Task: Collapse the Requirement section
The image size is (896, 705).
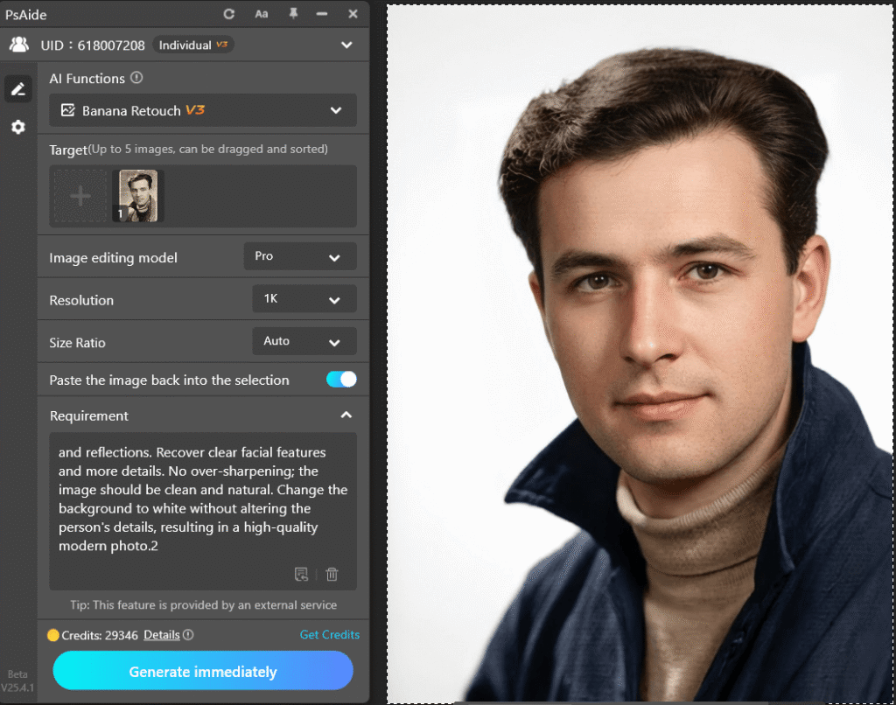Action: pos(346,413)
